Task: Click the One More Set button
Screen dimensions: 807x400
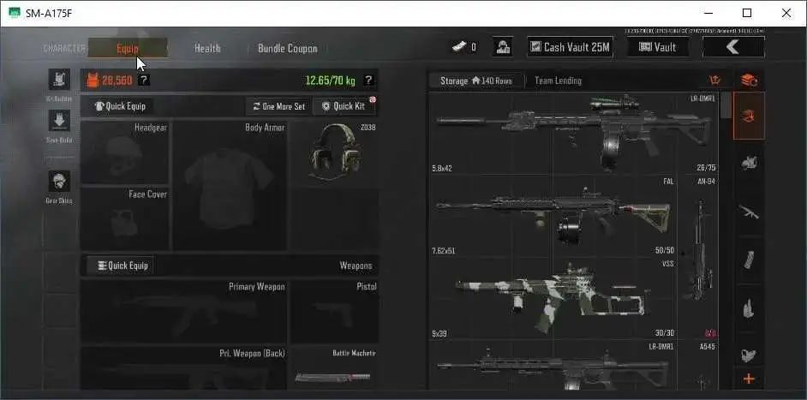Action: point(278,106)
